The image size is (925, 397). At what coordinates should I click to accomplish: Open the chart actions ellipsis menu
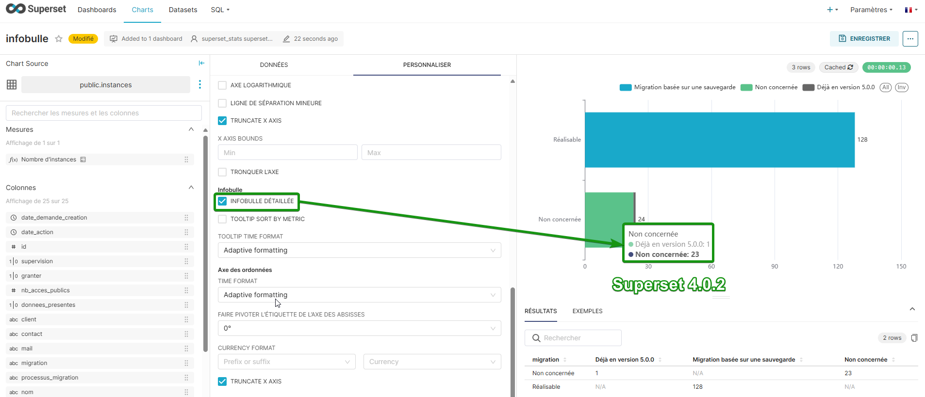click(910, 39)
